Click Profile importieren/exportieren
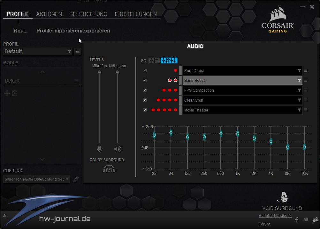The image size is (320, 229). pos(73,31)
